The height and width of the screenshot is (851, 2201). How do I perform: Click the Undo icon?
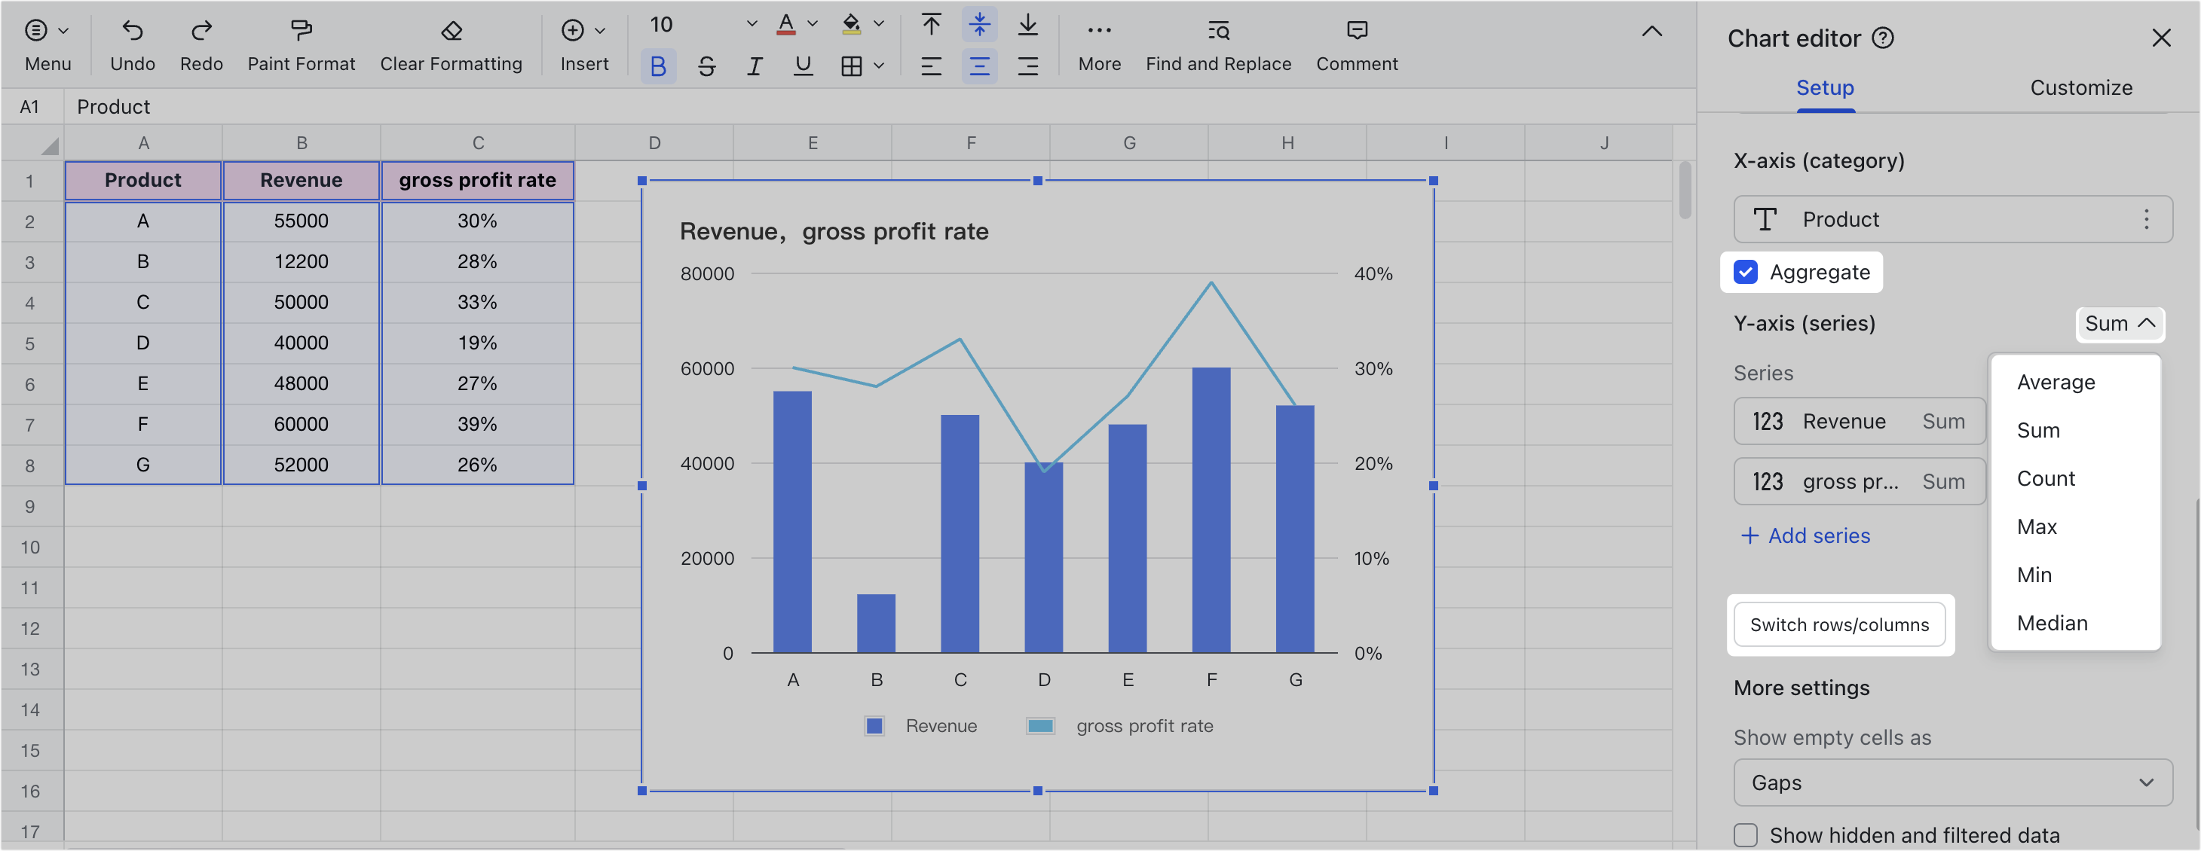[x=133, y=31]
